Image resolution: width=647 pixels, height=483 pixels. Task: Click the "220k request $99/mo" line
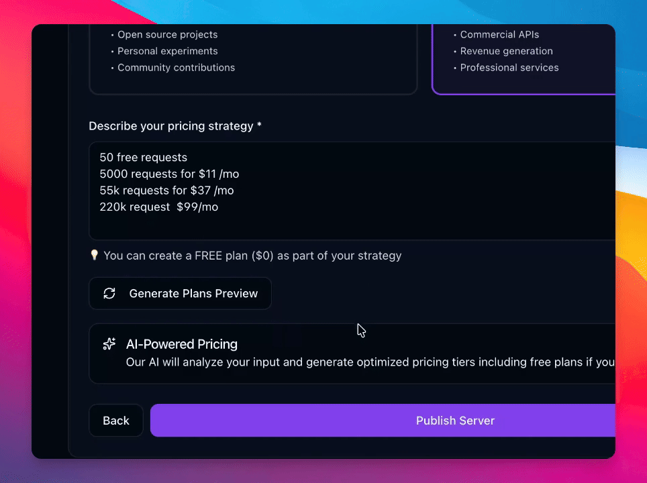click(x=158, y=207)
